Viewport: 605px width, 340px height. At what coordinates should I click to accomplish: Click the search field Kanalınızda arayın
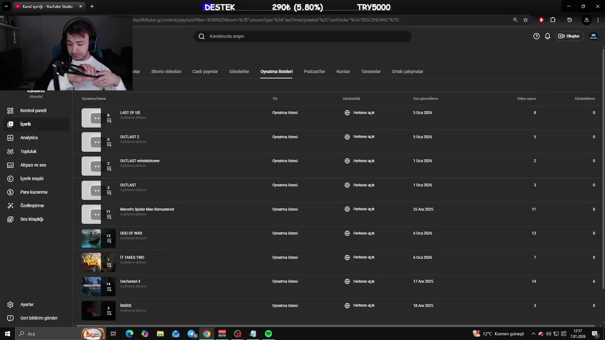point(302,36)
